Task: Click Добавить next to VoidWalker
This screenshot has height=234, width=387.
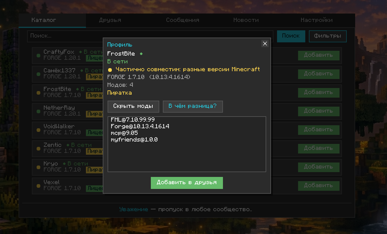Action: tap(318, 130)
